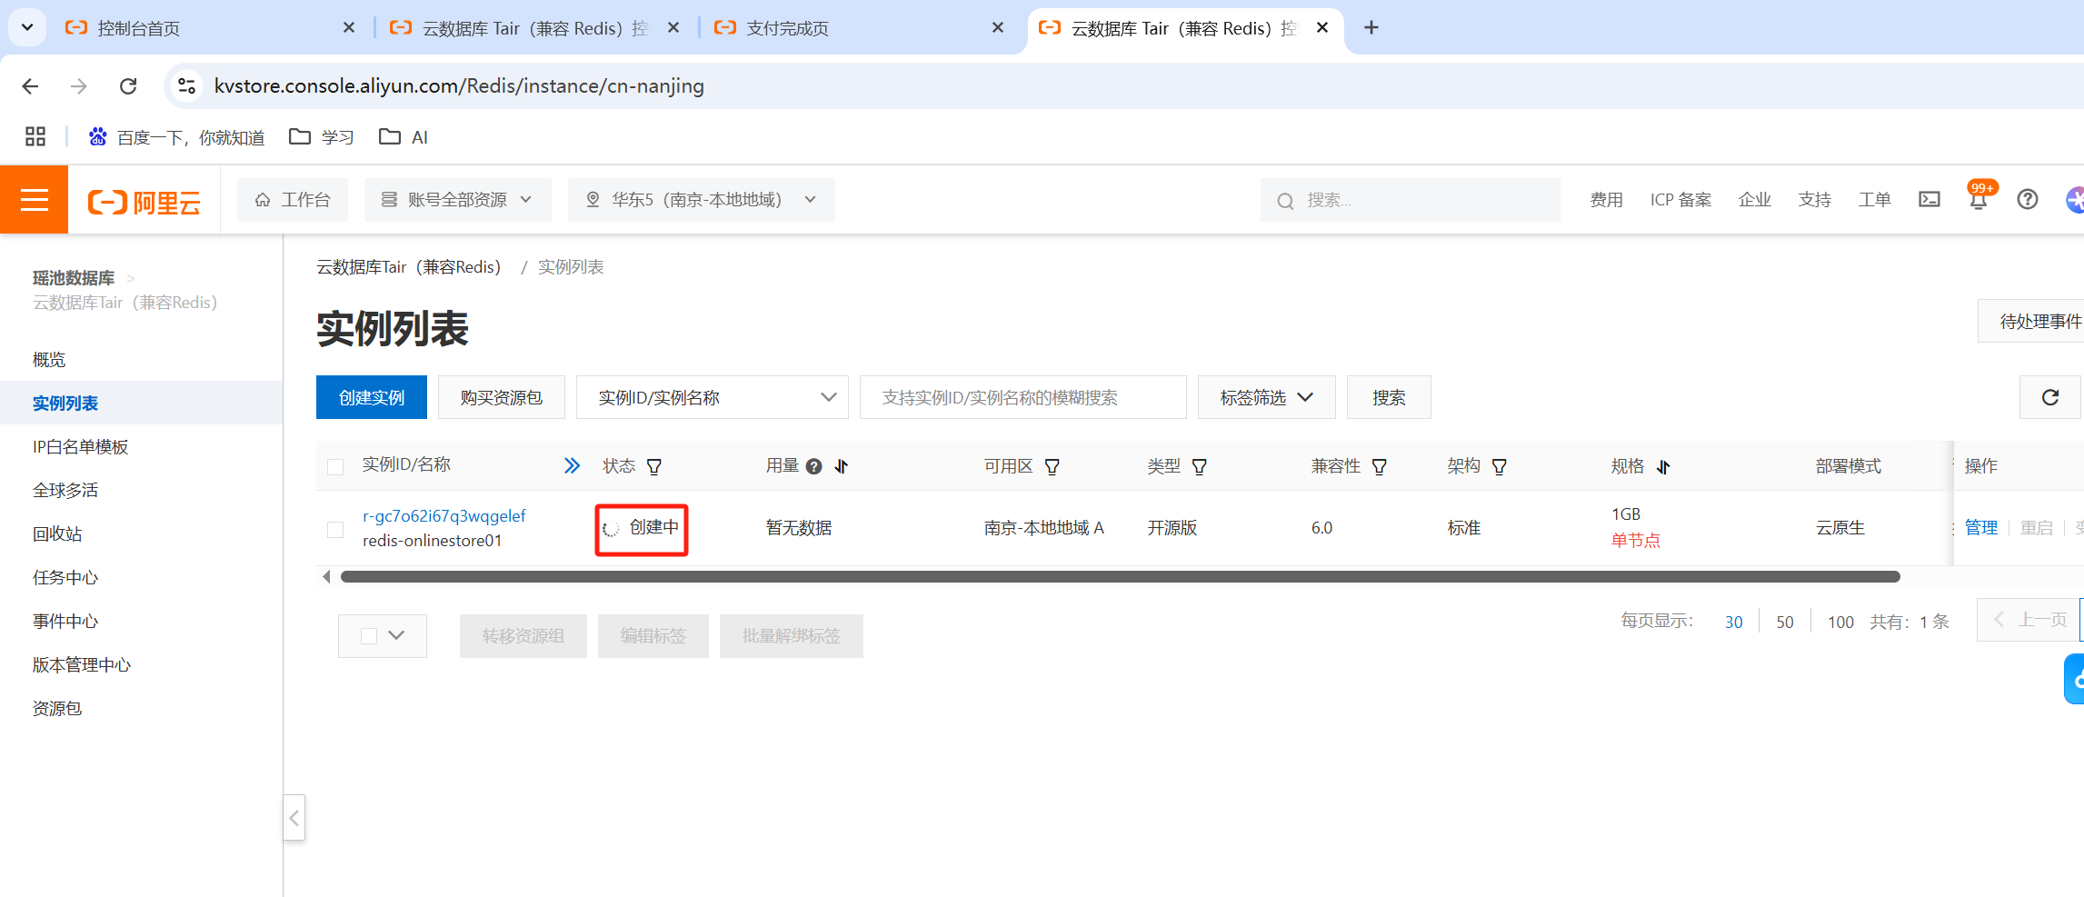Viewport: 2084px width, 897px height.
Task: Open IP白名单模板 in the sidebar
Action: pos(80,447)
